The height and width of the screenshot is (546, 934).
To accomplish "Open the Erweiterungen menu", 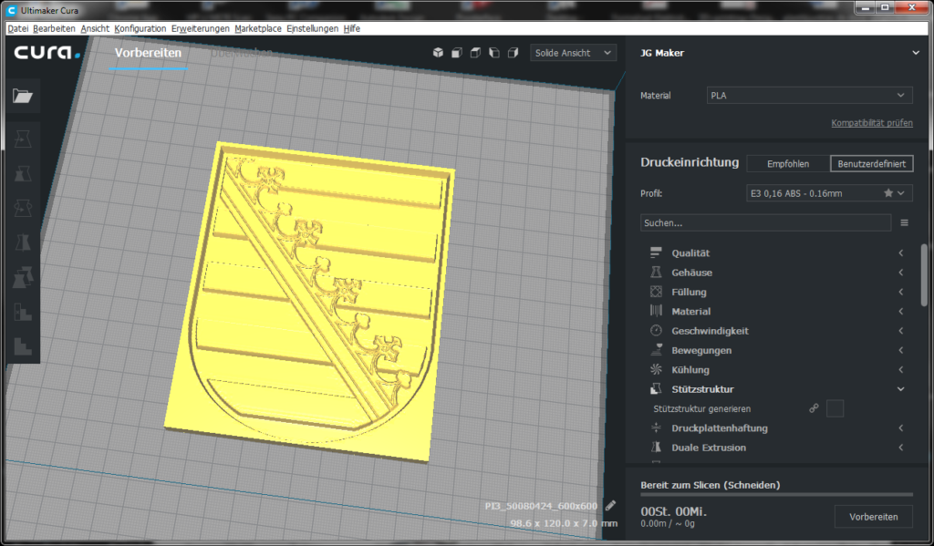I will click(200, 28).
